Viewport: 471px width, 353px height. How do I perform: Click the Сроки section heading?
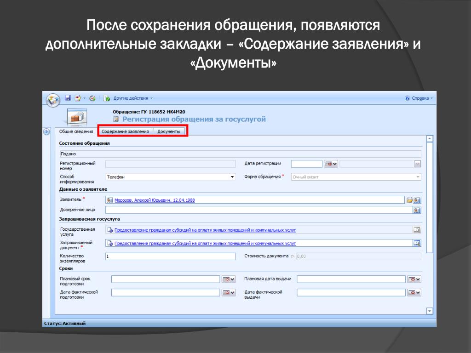click(66, 268)
